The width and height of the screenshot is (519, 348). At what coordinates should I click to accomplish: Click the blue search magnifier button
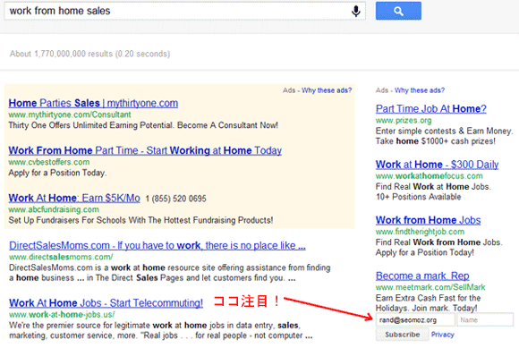(x=398, y=11)
